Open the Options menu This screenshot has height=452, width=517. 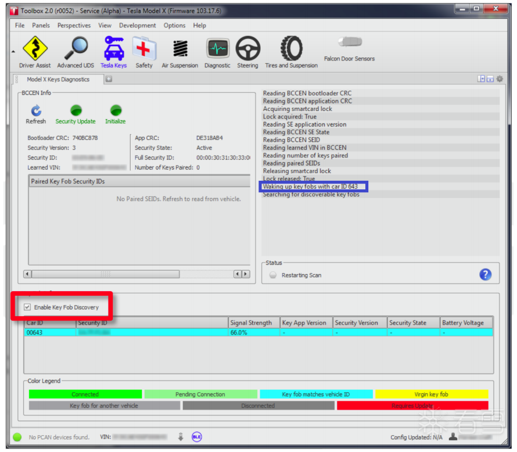pos(174,26)
